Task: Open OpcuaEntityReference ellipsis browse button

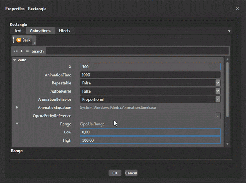Action: click(x=218, y=115)
